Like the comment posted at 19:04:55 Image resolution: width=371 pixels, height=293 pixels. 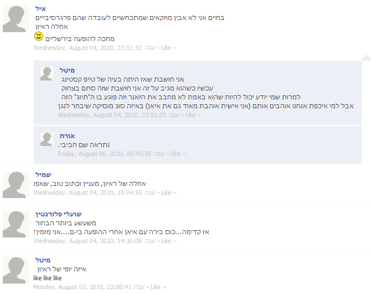point(166,193)
